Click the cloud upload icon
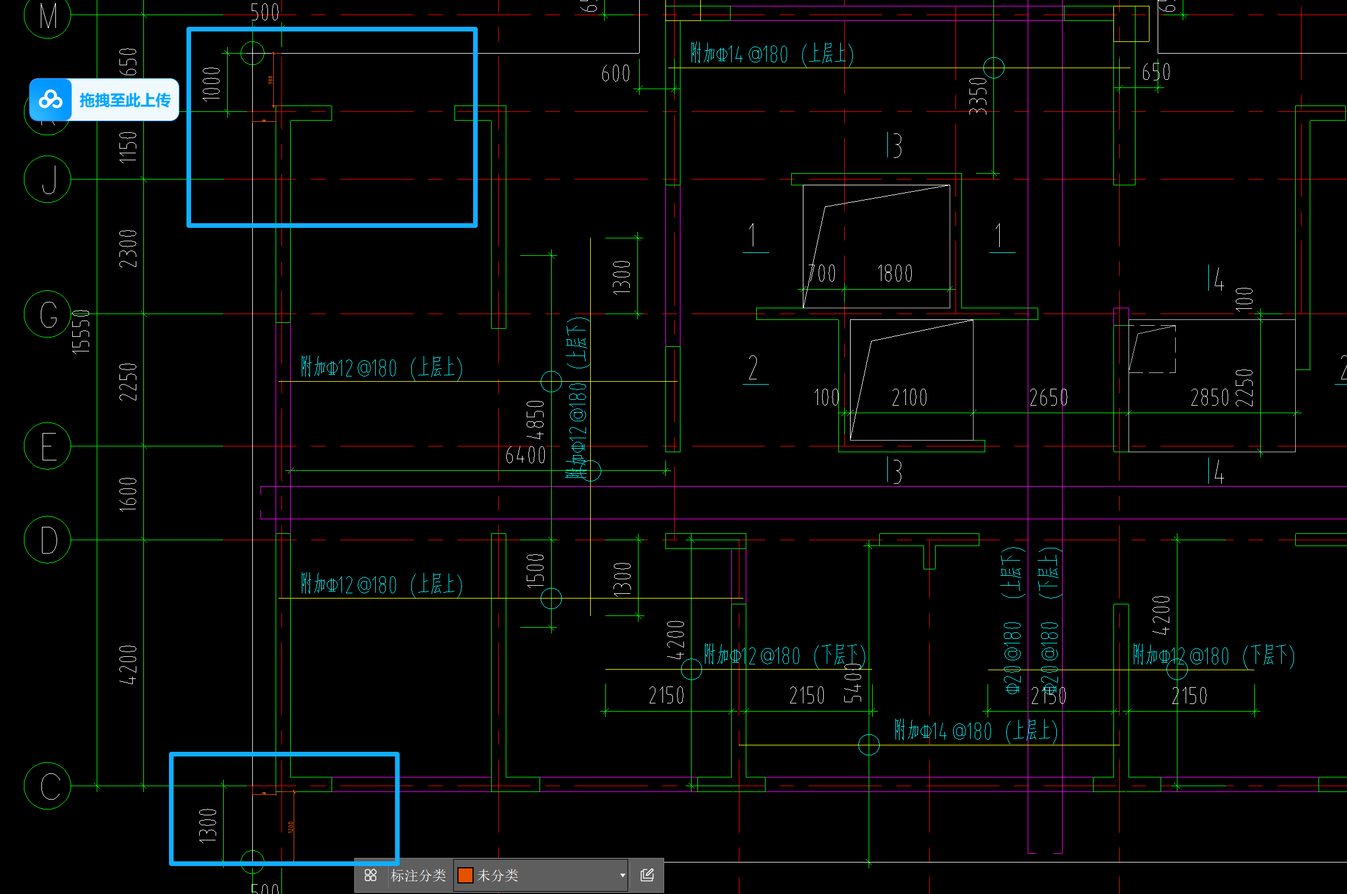Screen dimensions: 1347x894 (x=51, y=100)
